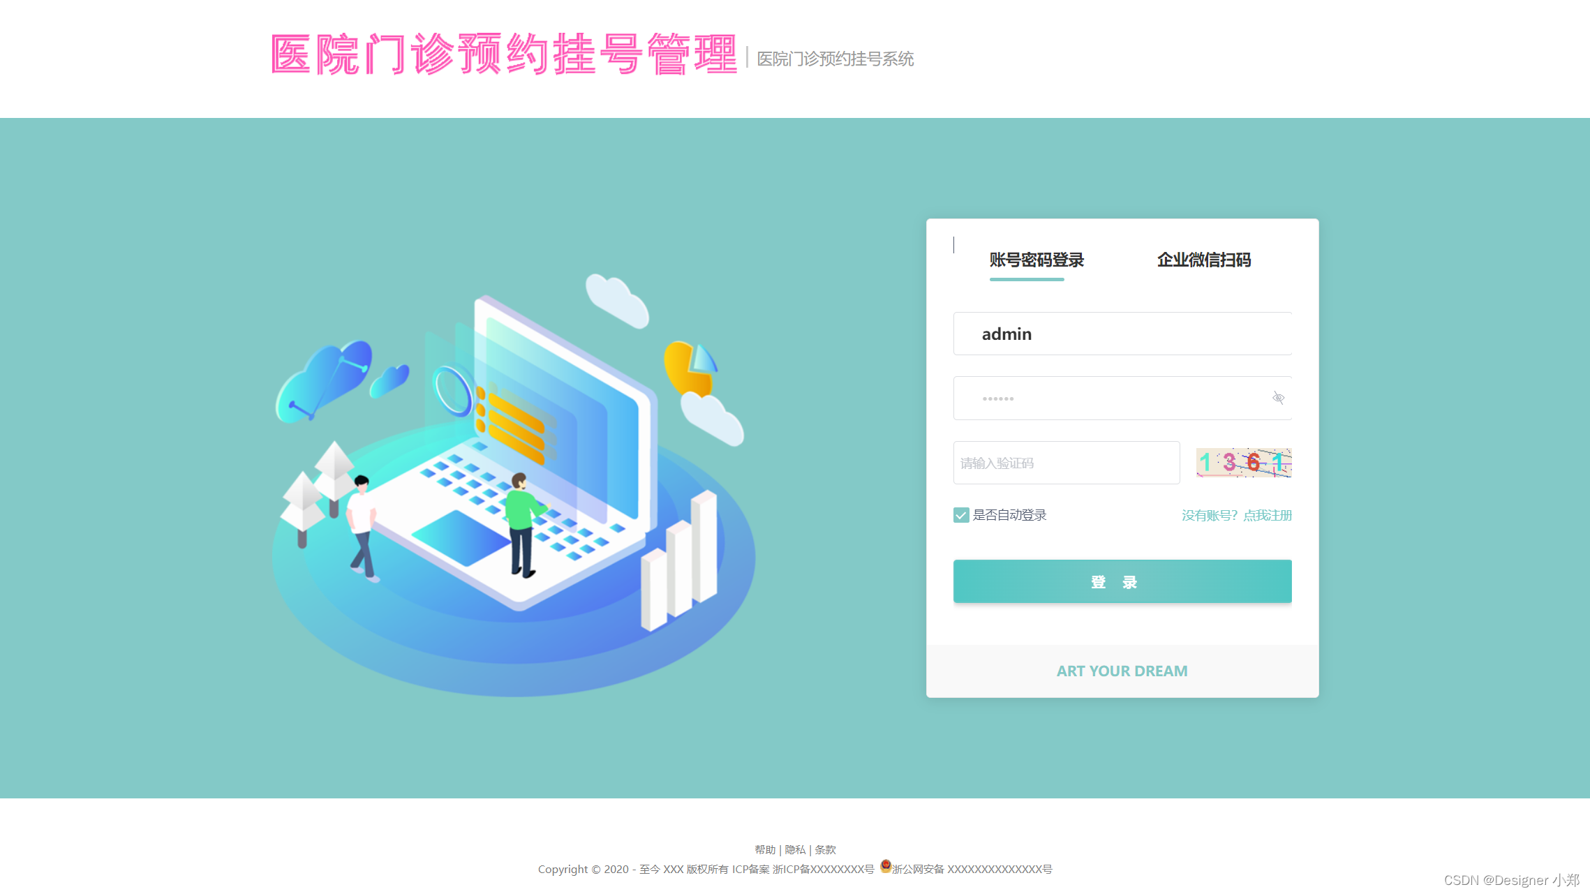
Task: Click the admin username input field
Action: click(1122, 334)
